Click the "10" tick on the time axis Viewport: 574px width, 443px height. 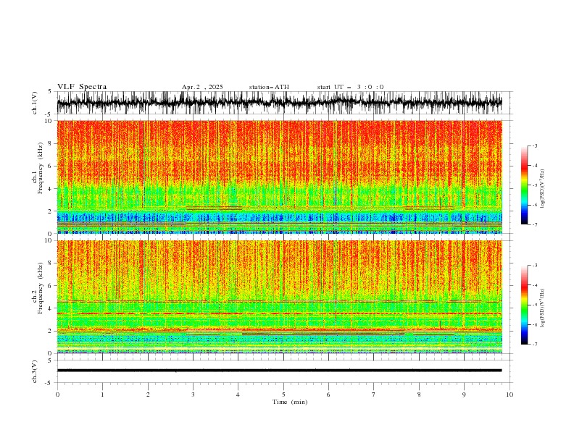[509, 395]
